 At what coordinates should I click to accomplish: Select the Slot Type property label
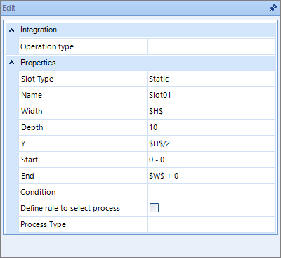pos(37,79)
